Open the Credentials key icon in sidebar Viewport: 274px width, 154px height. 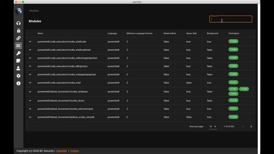pyautogui.click(x=18, y=53)
